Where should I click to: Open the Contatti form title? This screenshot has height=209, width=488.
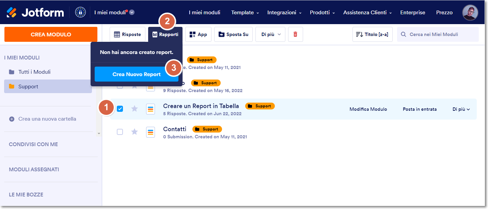pyautogui.click(x=175, y=129)
